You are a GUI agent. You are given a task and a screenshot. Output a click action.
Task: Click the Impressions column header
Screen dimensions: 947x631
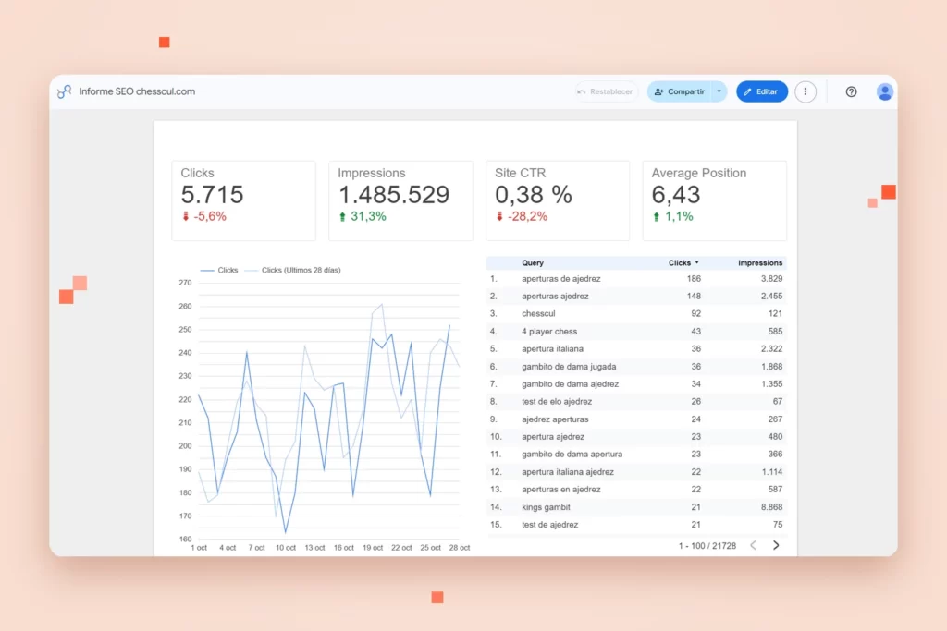[760, 263]
